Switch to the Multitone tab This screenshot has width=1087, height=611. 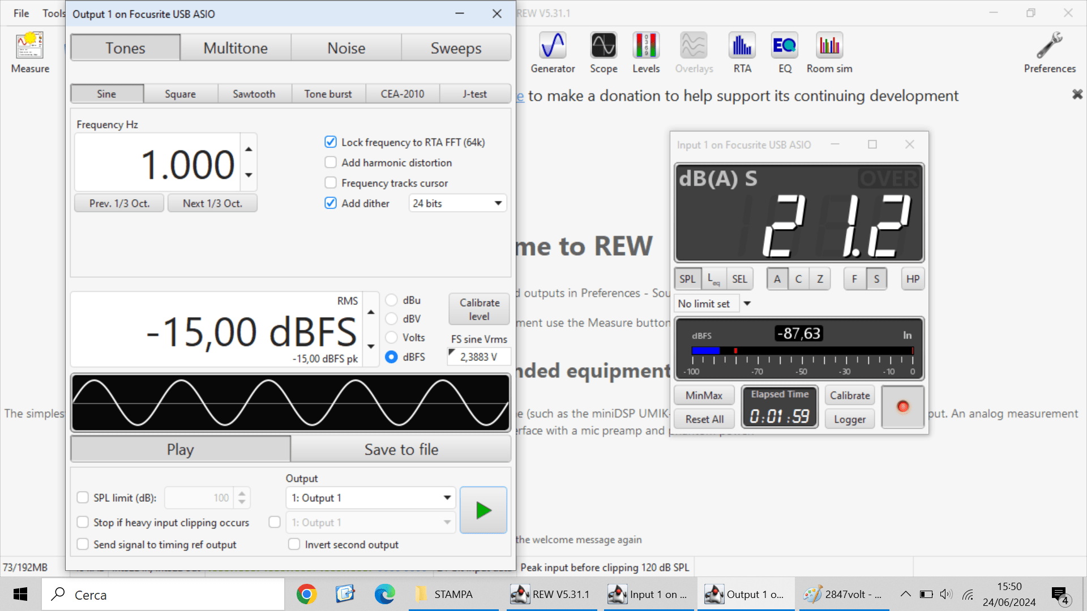pos(236,48)
